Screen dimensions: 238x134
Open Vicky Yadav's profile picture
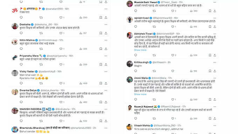[x=15, y=73]
